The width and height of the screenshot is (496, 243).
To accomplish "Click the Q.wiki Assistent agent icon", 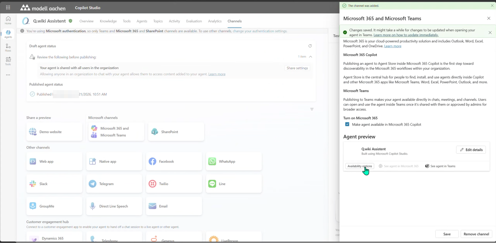I will coord(26,21).
